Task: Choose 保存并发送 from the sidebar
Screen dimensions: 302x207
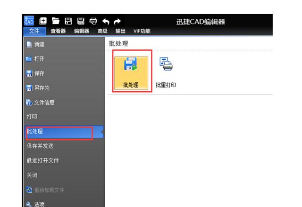Action: pos(64,146)
